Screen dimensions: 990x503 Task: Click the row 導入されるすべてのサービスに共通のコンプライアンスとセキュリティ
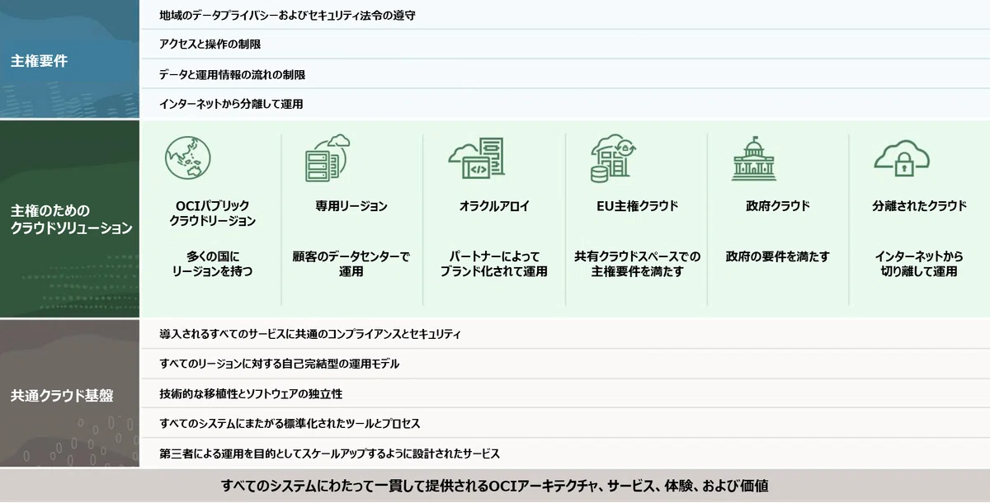(x=564, y=334)
